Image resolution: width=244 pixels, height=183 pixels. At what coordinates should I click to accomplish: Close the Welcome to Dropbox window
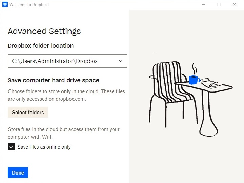[x=235, y=4]
